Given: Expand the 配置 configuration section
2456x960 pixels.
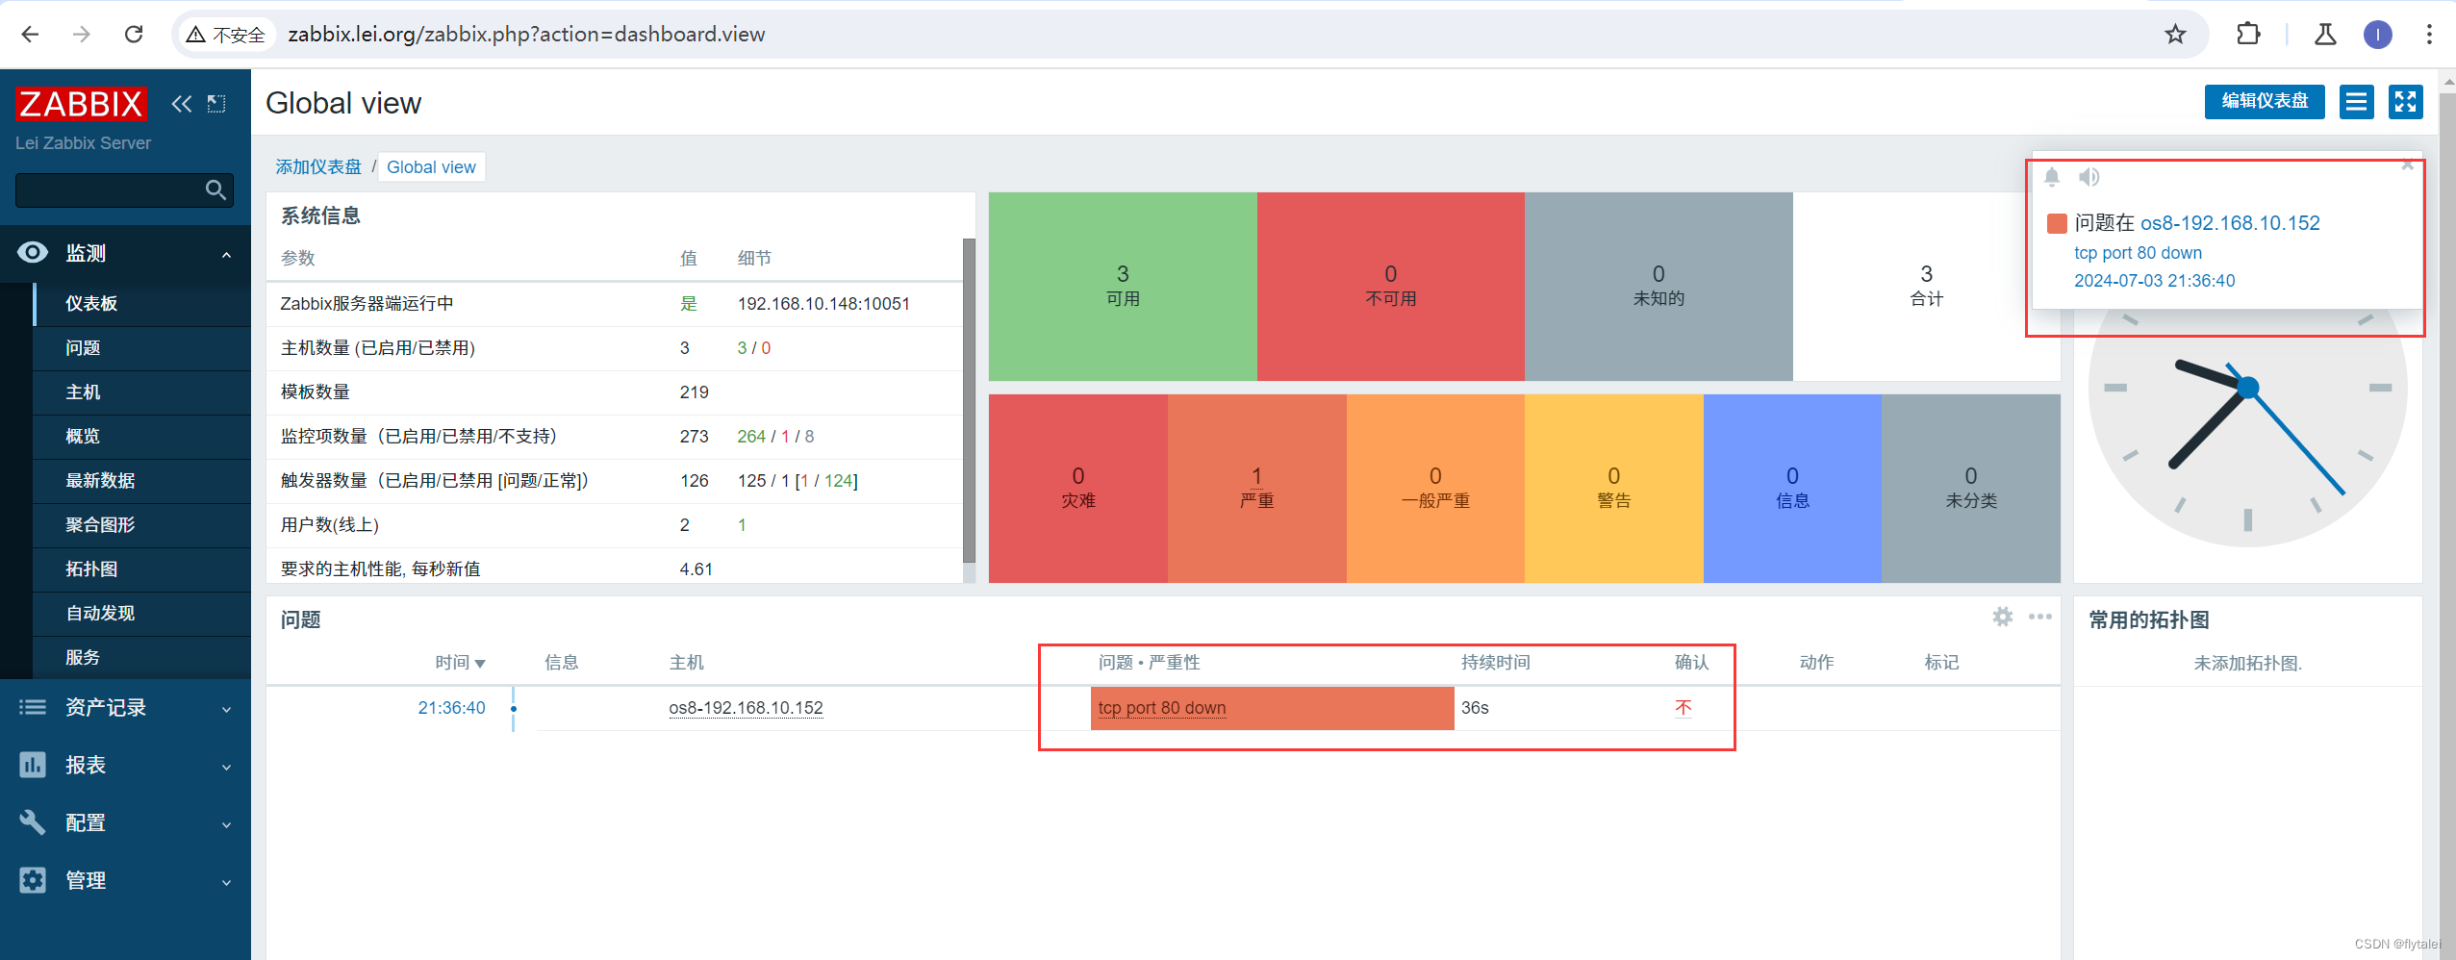Looking at the screenshot, I should click(x=125, y=823).
